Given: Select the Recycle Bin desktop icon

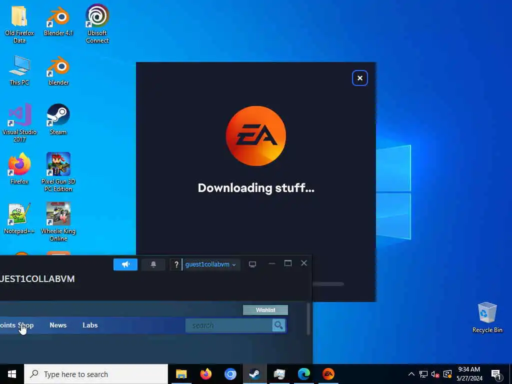Looking at the screenshot, I should pos(487,317).
